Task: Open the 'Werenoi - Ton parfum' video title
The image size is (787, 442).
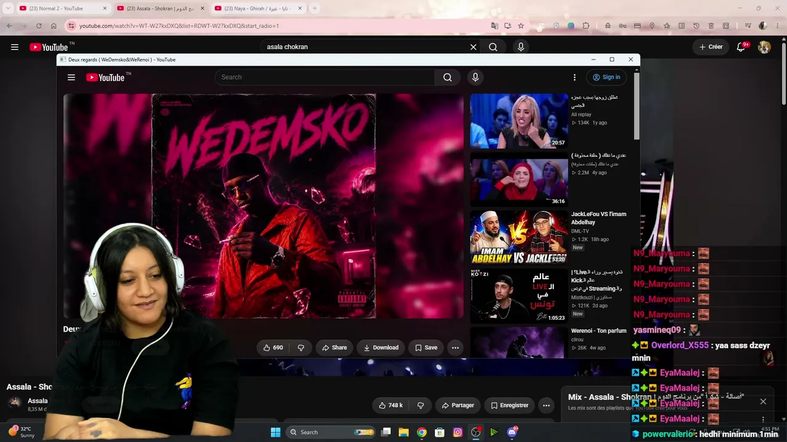Action: [599, 331]
